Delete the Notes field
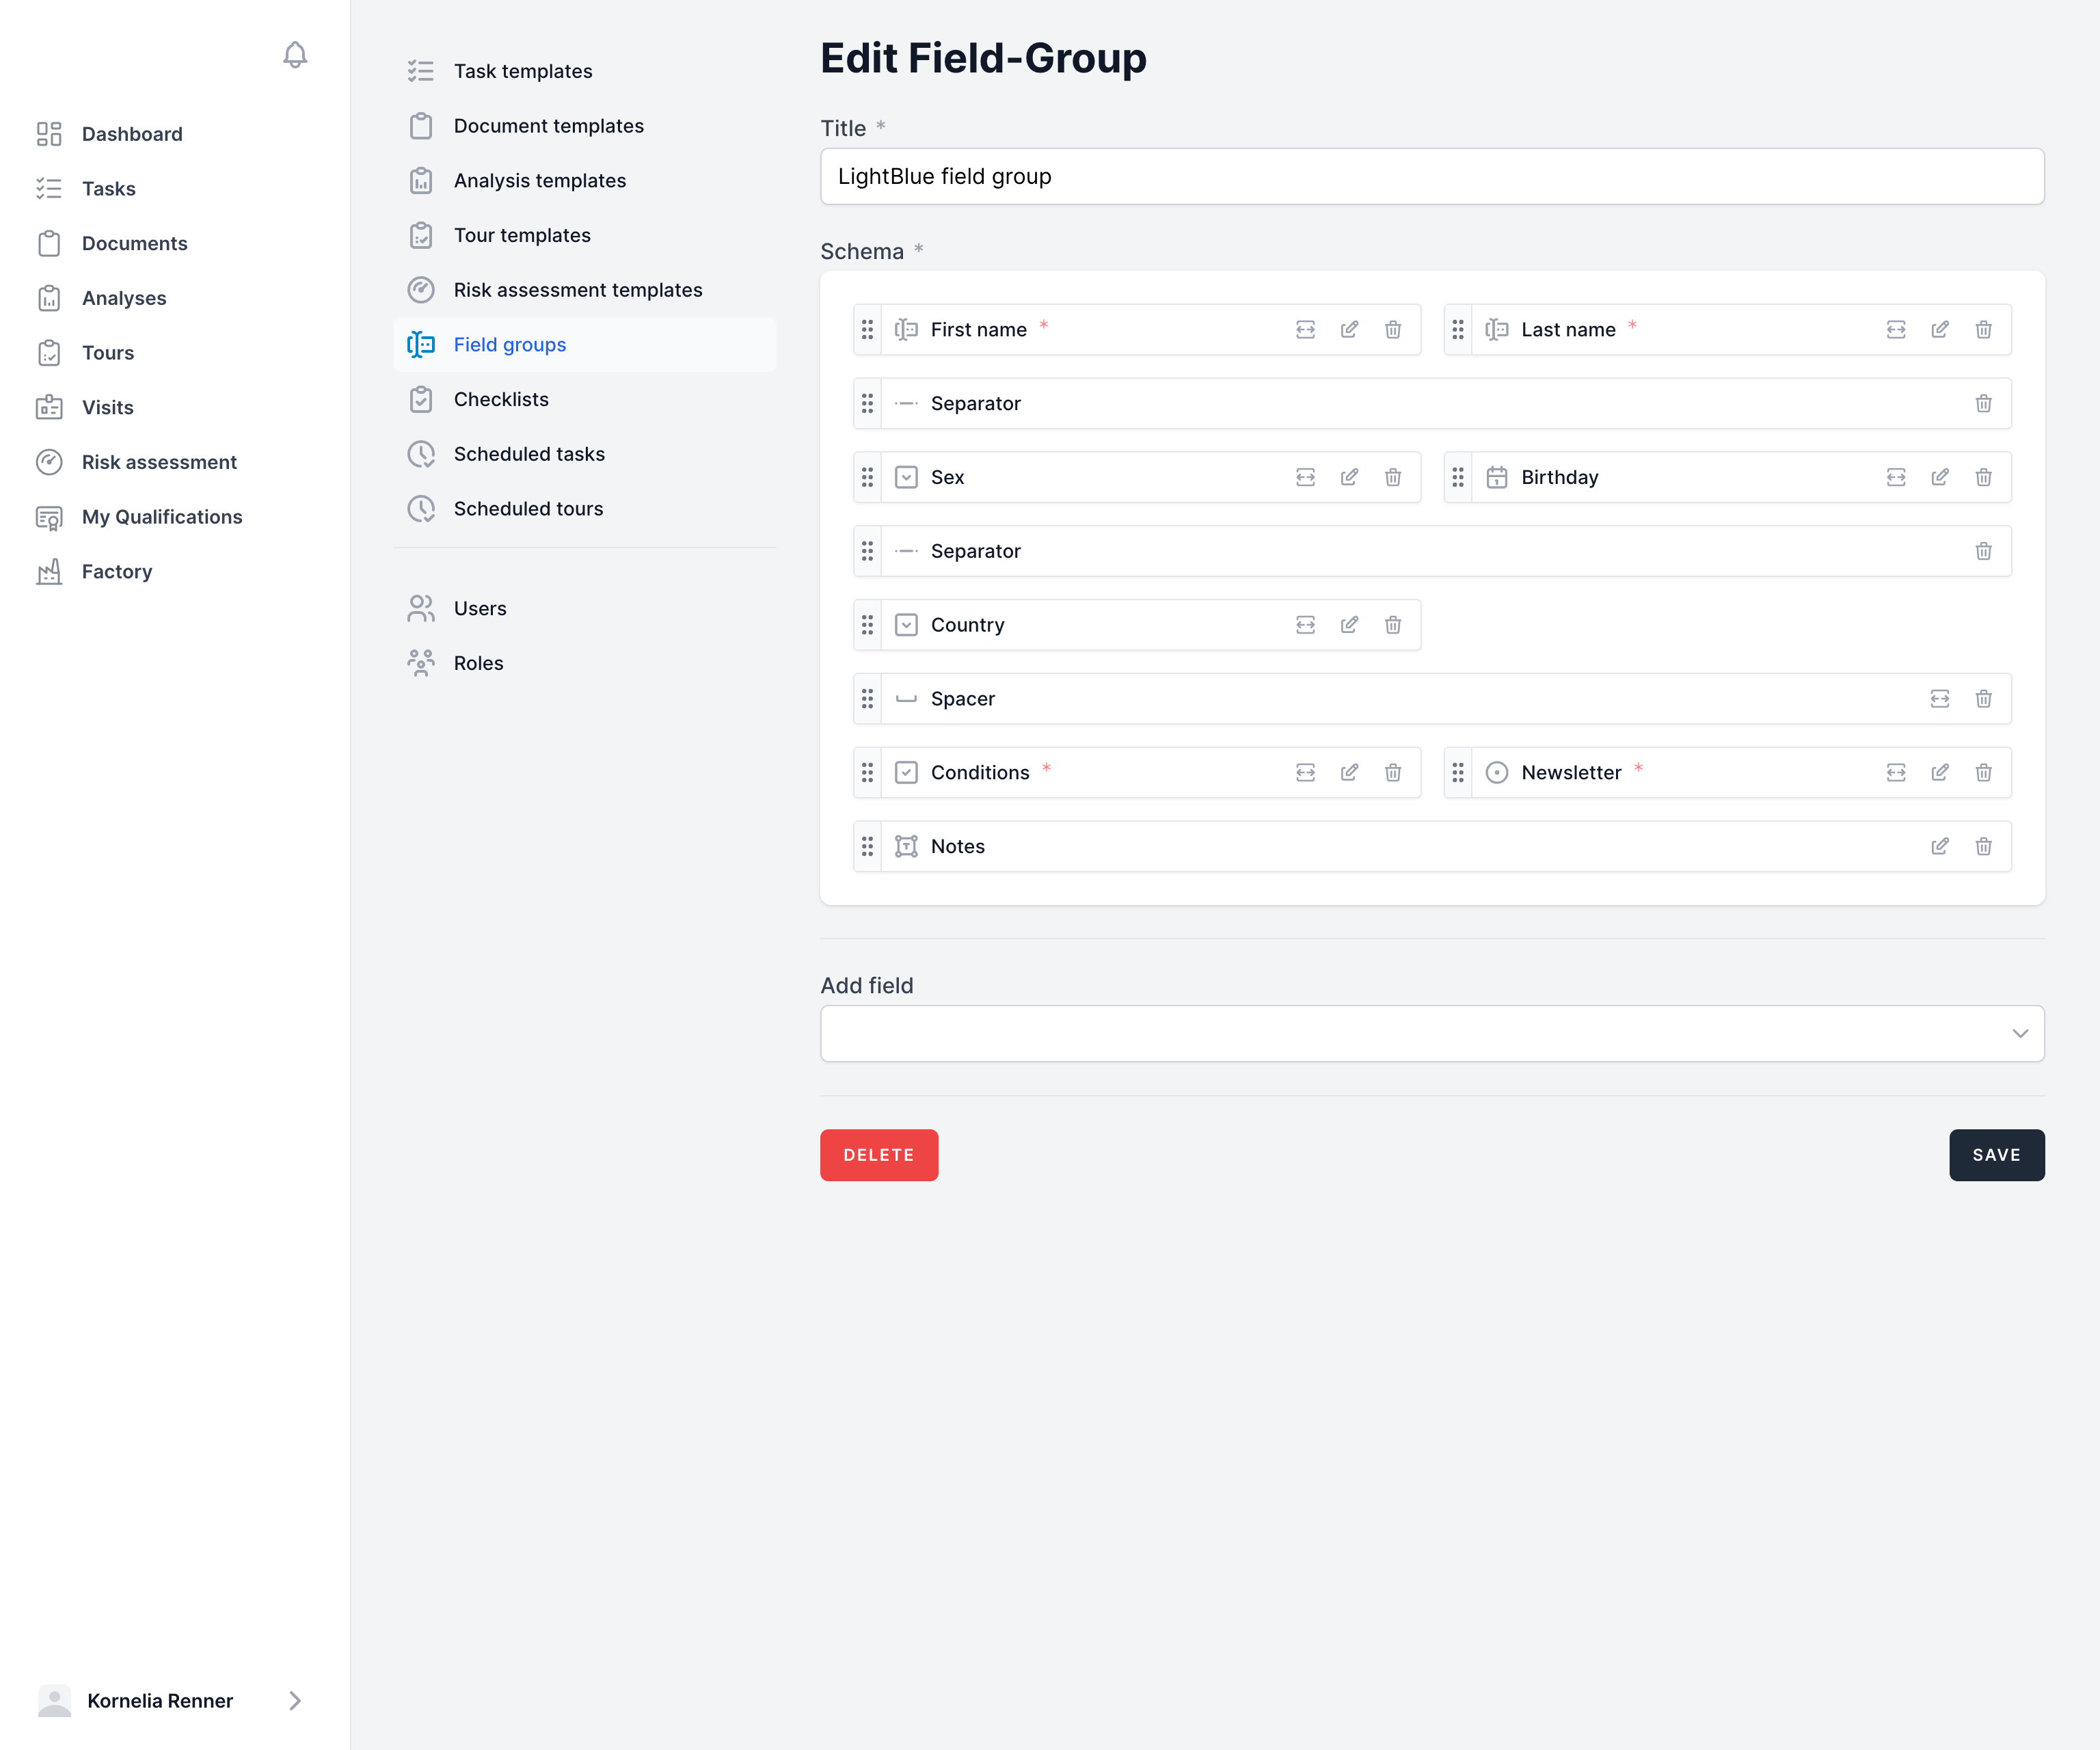 pos(1983,847)
